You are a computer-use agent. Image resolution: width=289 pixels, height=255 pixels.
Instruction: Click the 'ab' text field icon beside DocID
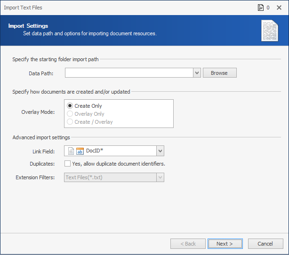point(80,151)
